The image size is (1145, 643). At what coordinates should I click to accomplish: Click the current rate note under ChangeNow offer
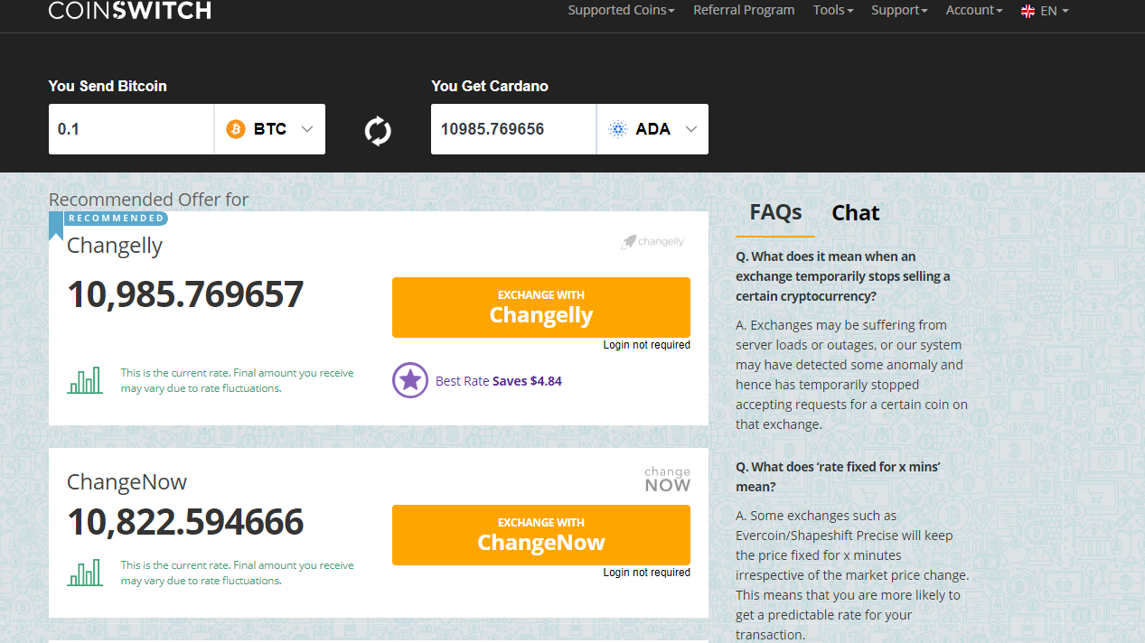click(x=238, y=573)
